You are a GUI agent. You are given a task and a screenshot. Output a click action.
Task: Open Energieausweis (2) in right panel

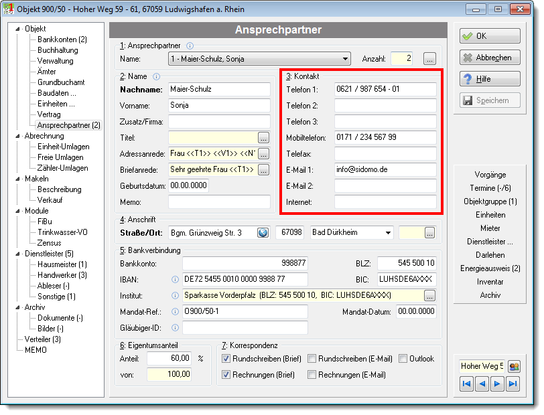click(490, 268)
